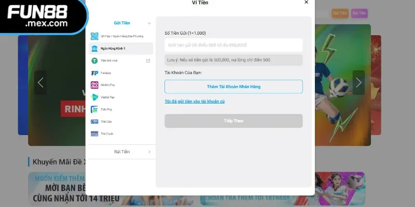Choose the Tiền Mã Hoá crypto icon
The width and height of the screenshot is (415, 207).
click(x=94, y=61)
